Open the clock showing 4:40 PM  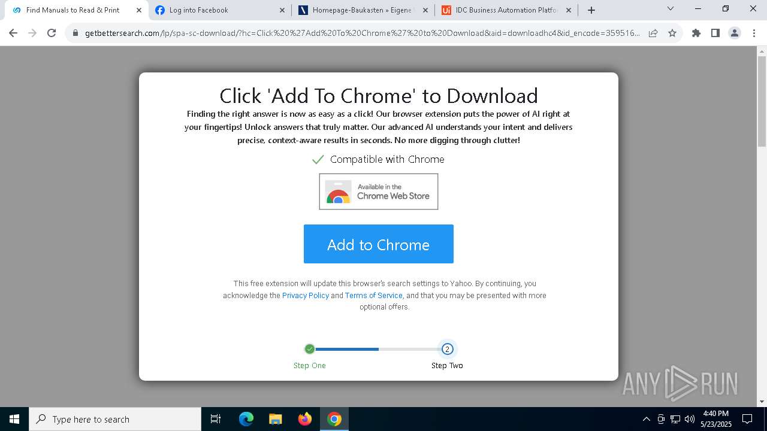tap(715, 419)
